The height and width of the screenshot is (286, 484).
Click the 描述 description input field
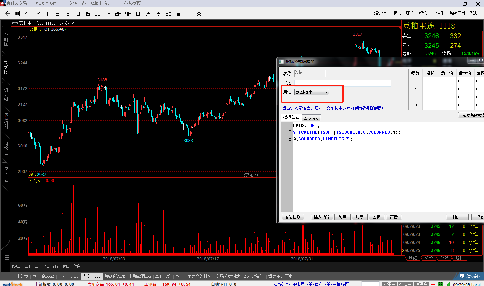point(342,83)
